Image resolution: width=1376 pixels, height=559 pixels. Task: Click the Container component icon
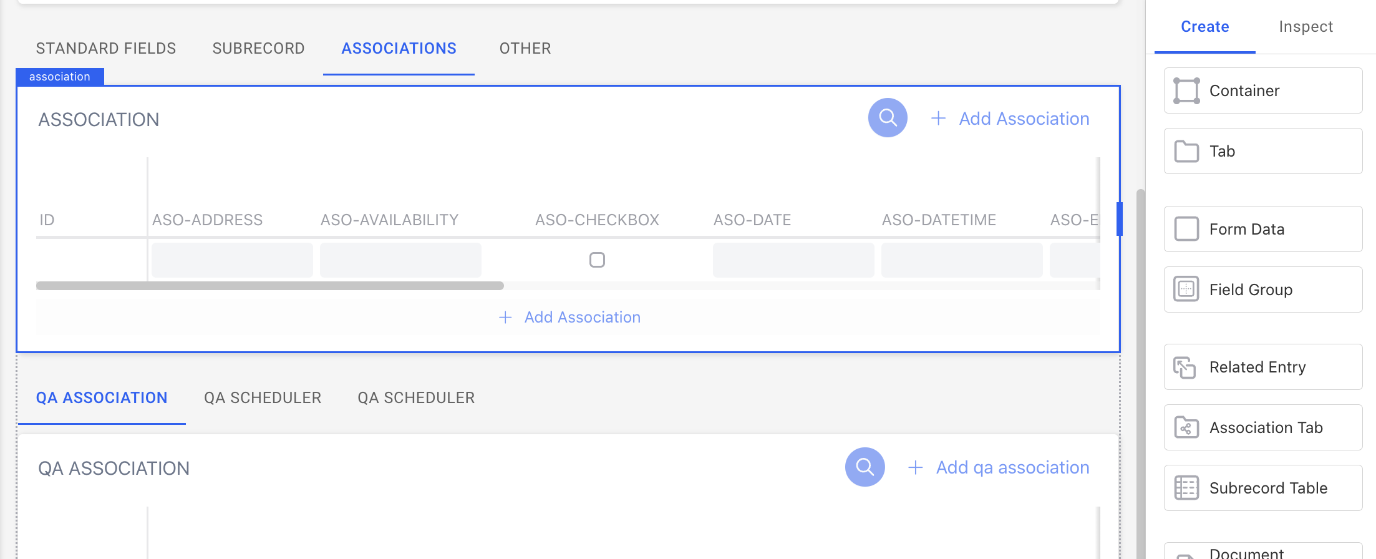pyautogui.click(x=1186, y=90)
